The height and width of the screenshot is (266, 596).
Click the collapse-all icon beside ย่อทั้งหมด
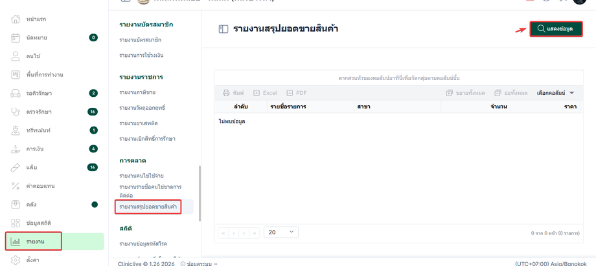(498, 93)
